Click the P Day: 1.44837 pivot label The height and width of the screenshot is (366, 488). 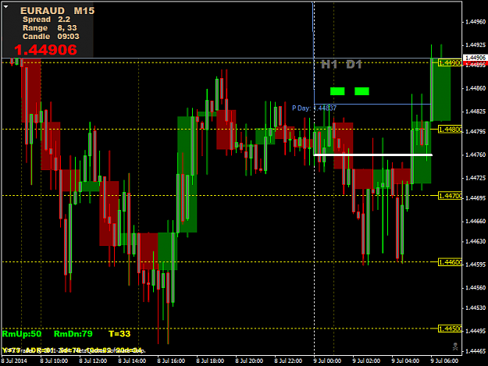pos(314,108)
